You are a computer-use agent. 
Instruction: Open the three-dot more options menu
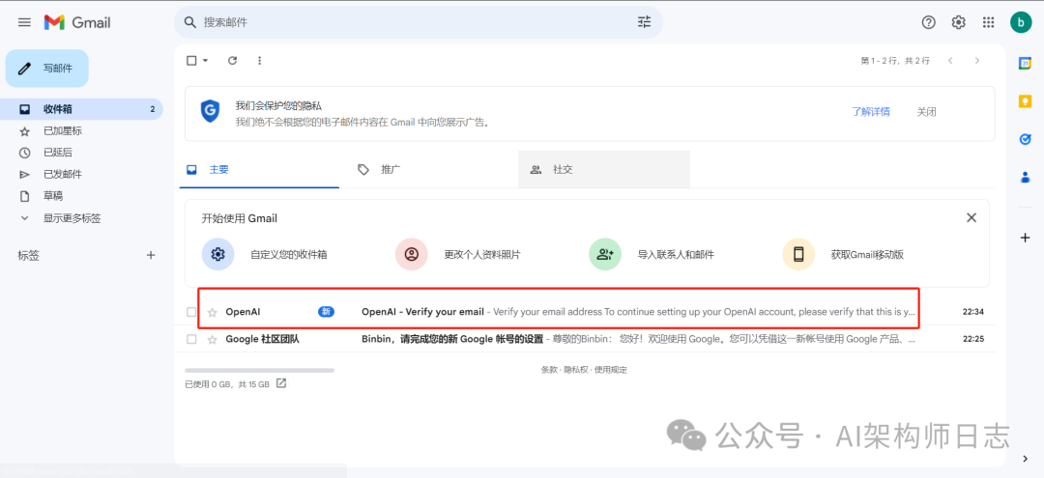259,61
